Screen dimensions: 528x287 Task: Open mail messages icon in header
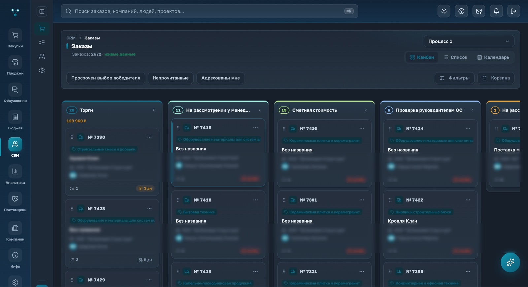pyautogui.click(x=479, y=11)
